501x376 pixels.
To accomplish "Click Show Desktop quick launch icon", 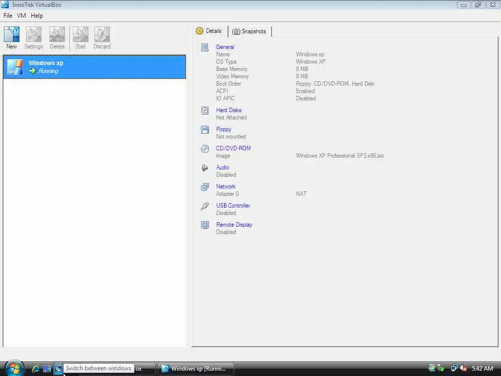I will coord(46,369).
